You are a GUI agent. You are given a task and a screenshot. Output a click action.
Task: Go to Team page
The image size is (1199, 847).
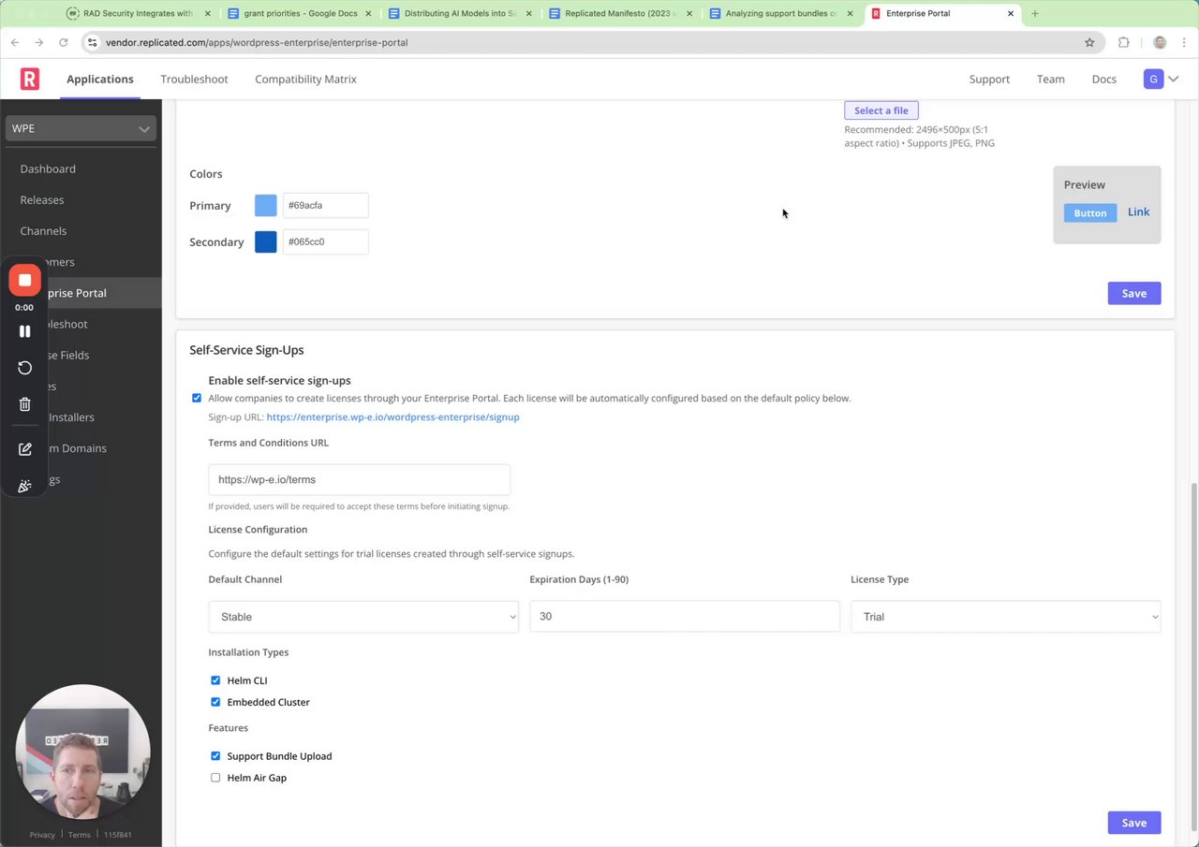[1051, 80]
